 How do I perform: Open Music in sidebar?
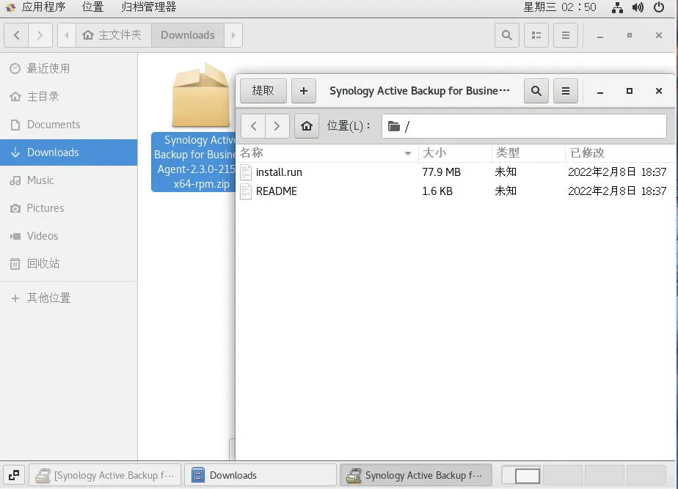69,180
